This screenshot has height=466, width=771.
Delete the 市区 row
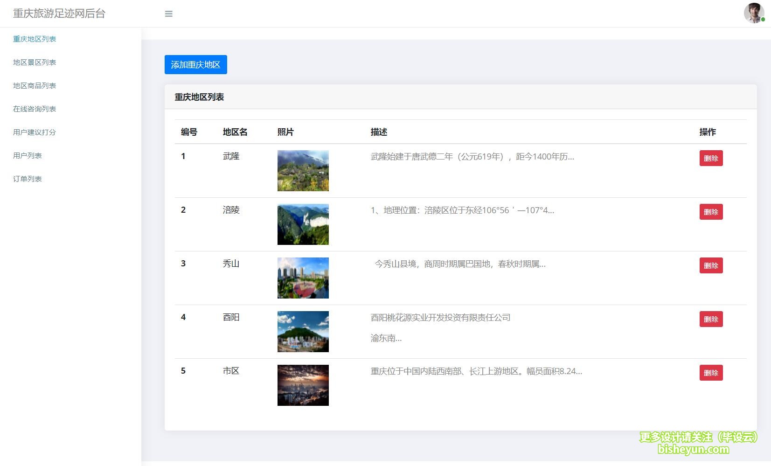(x=711, y=373)
